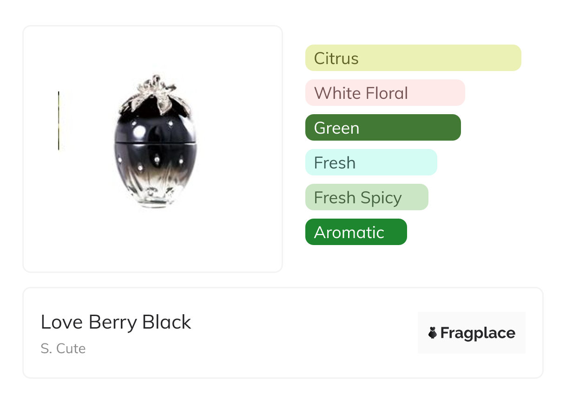Click the dark green Green accord bar
This screenshot has width=566, height=401.
382,128
